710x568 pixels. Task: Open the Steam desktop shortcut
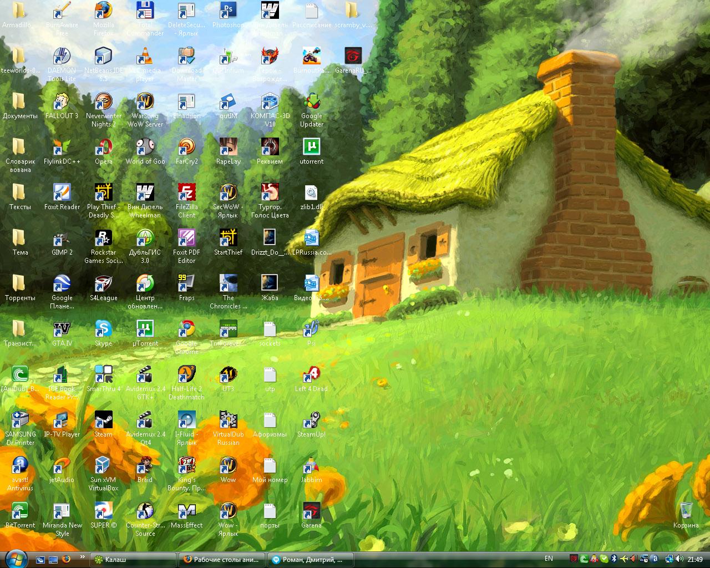click(104, 424)
